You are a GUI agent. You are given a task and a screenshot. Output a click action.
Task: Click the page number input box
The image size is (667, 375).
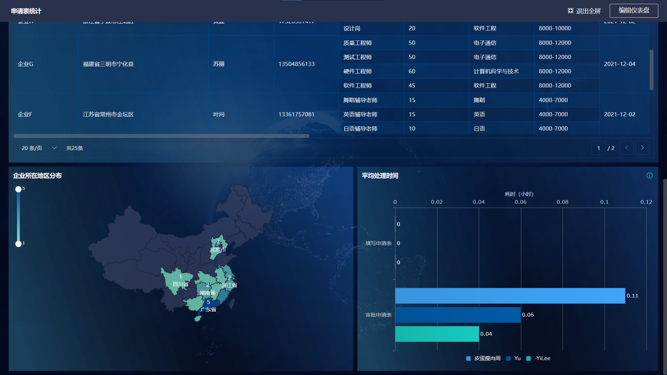coord(598,148)
